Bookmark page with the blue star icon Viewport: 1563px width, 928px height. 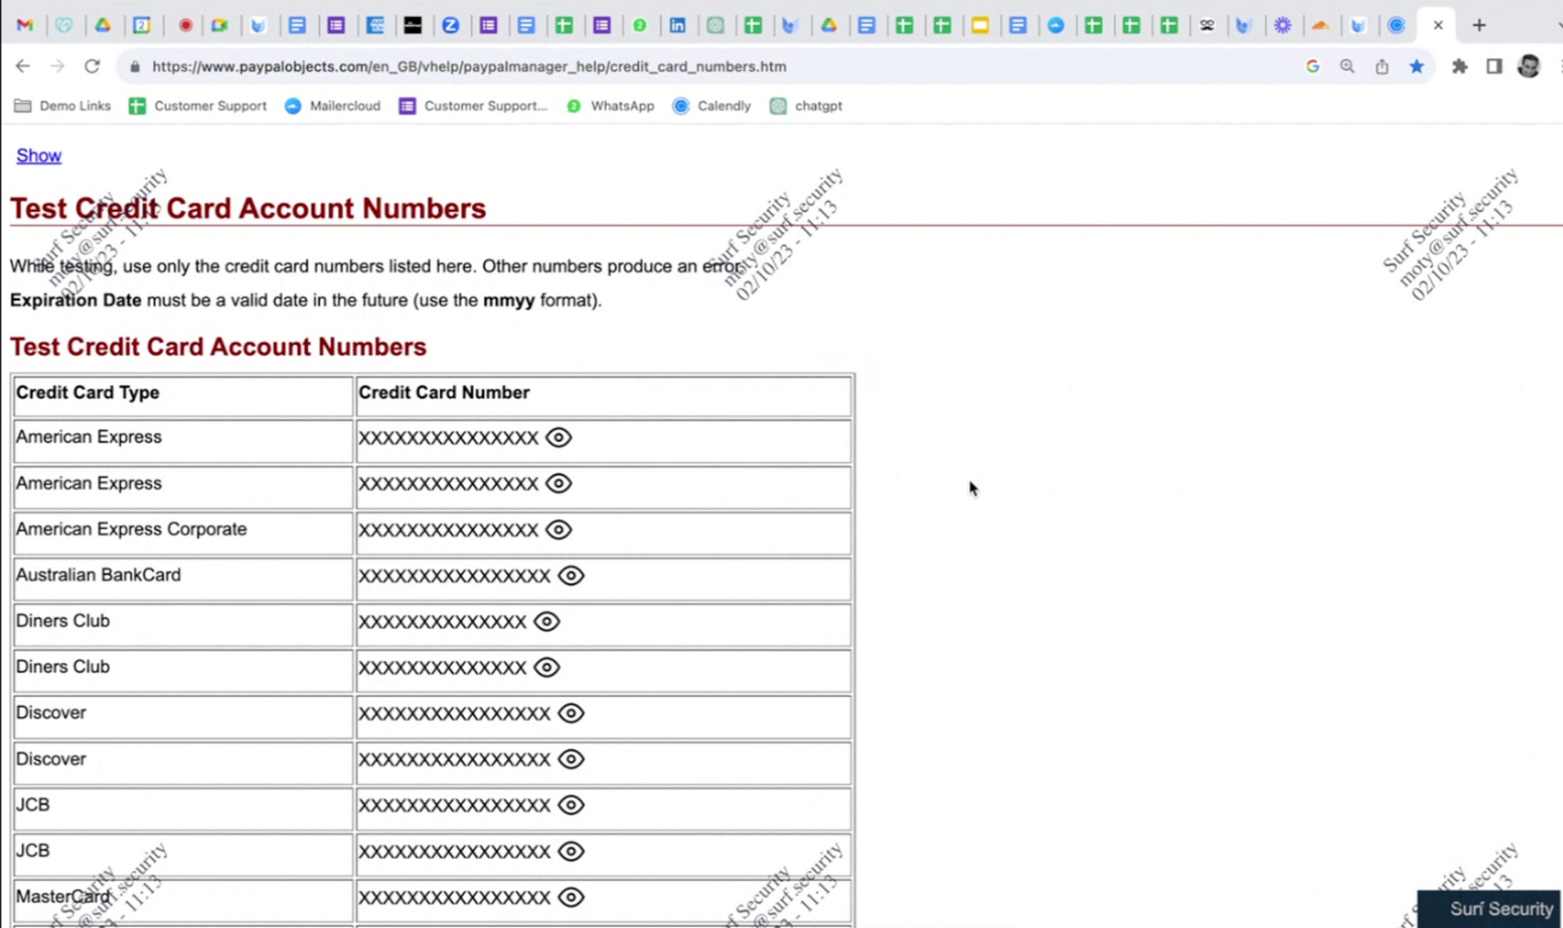(x=1416, y=66)
